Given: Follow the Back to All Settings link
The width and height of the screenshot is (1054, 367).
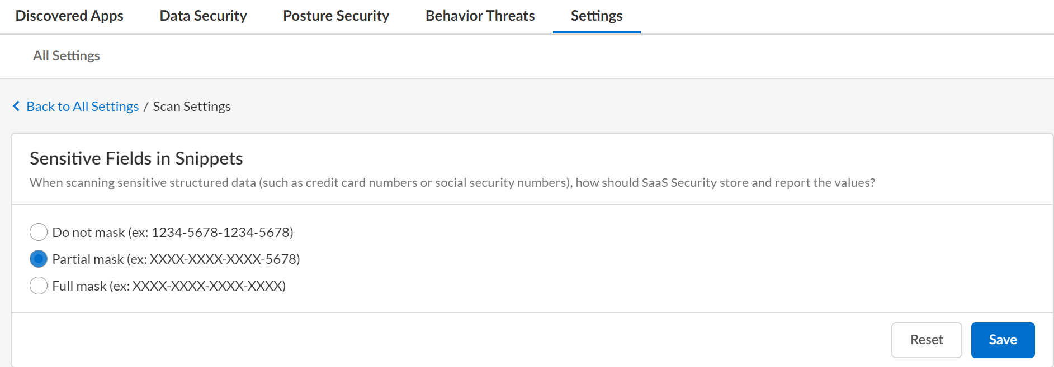Looking at the screenshot, I should [83, 106].
